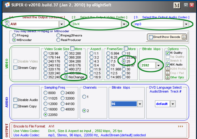This screenshot has height=139, width=197.
Task: Click the video bitrate 2592 field
Action: point(148,65)
